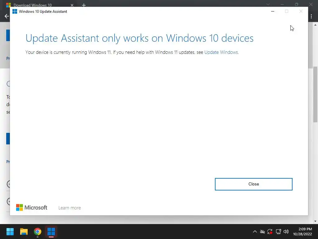
Task: Click the scrollbar up arrow in Chrome
Action: coord(316,25)
